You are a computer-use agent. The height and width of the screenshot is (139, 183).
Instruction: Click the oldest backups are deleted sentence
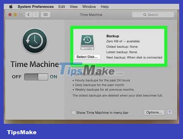point(118,96)
